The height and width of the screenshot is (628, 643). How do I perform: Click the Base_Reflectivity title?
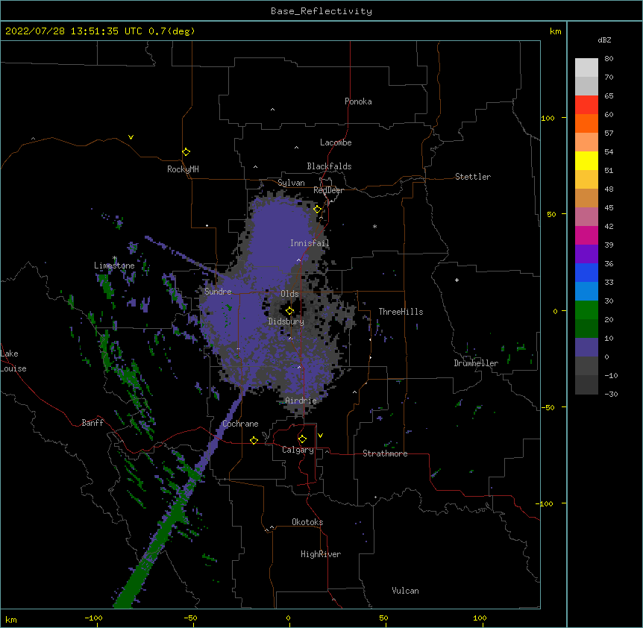321,11
